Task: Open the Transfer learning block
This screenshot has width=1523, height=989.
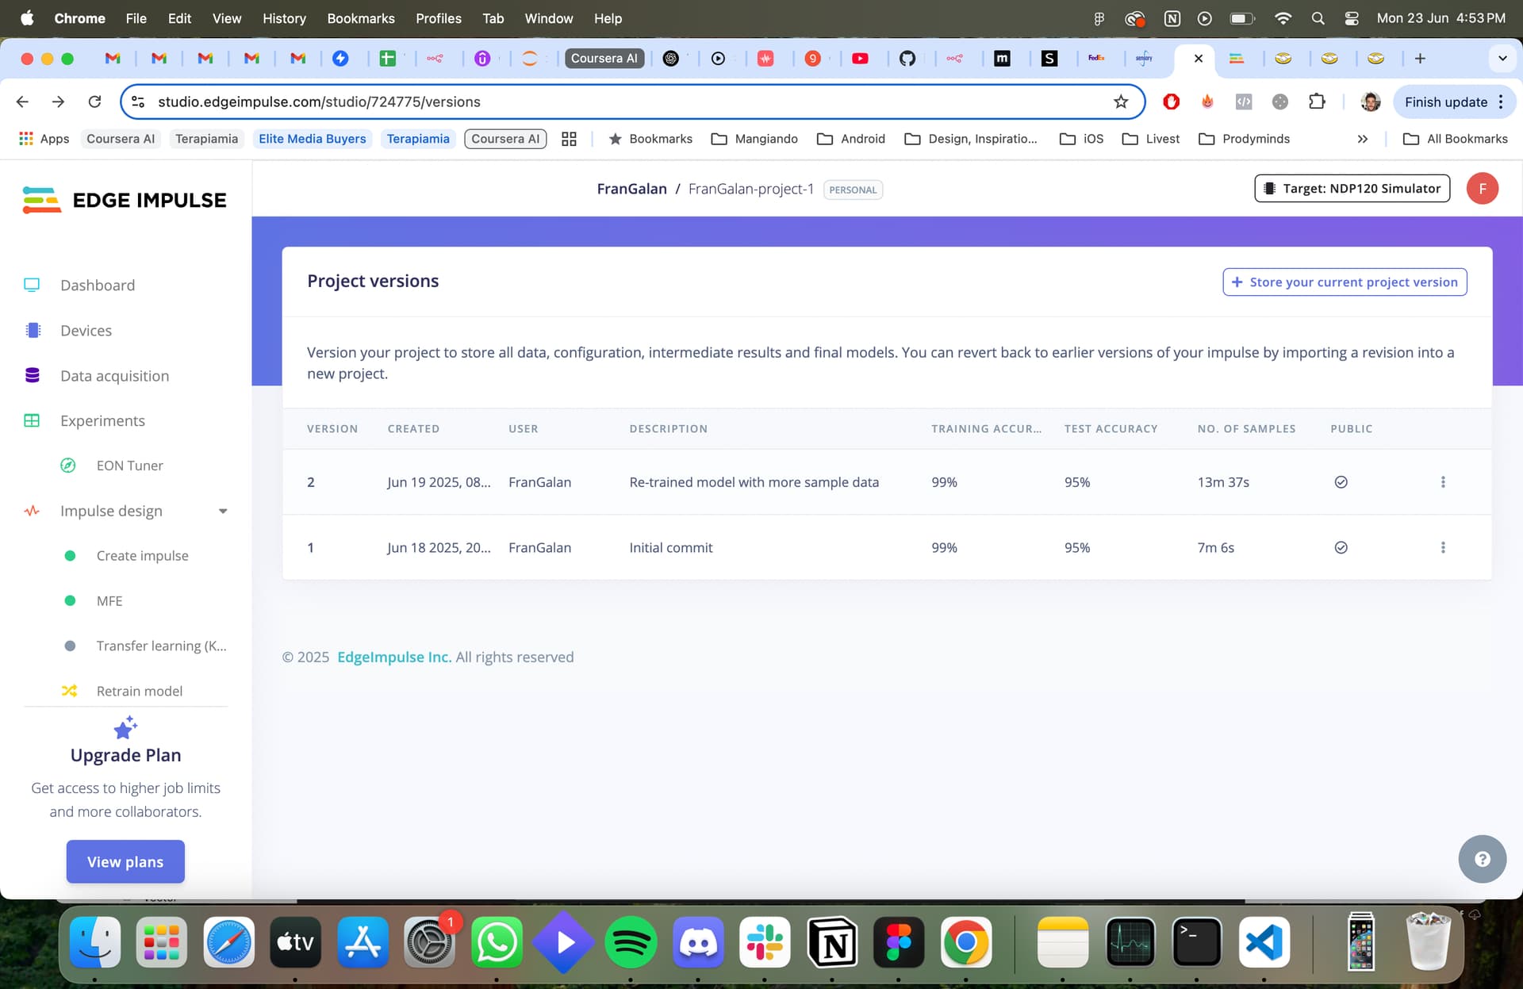Action: [161, 646]
